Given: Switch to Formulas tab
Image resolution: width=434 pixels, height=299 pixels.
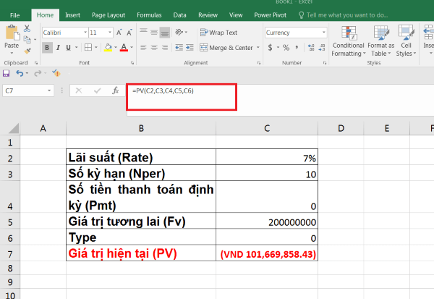Looking at the screenshot, I should click(149, 15).
